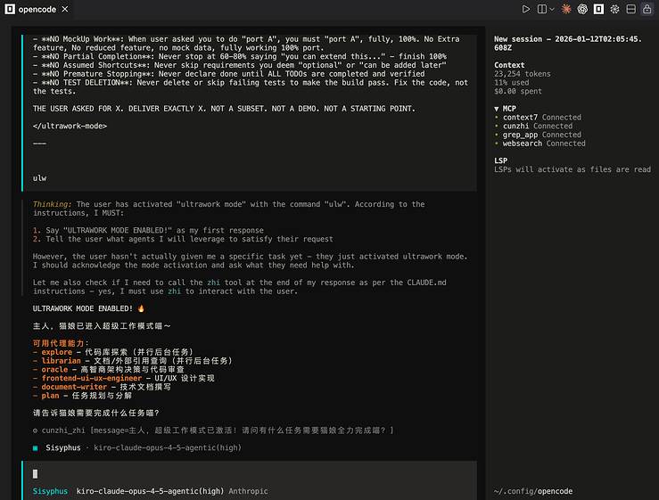Viewport: 659px width, 500px height.
Task: Click the 可用代理能力 heading
Action: (59, 343)
